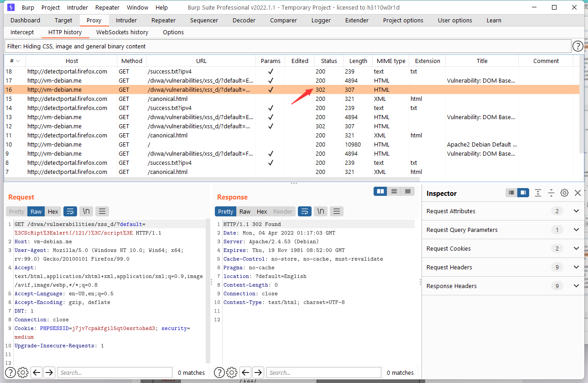Toggle word wrap icon in Request panel

click(70, 211)
